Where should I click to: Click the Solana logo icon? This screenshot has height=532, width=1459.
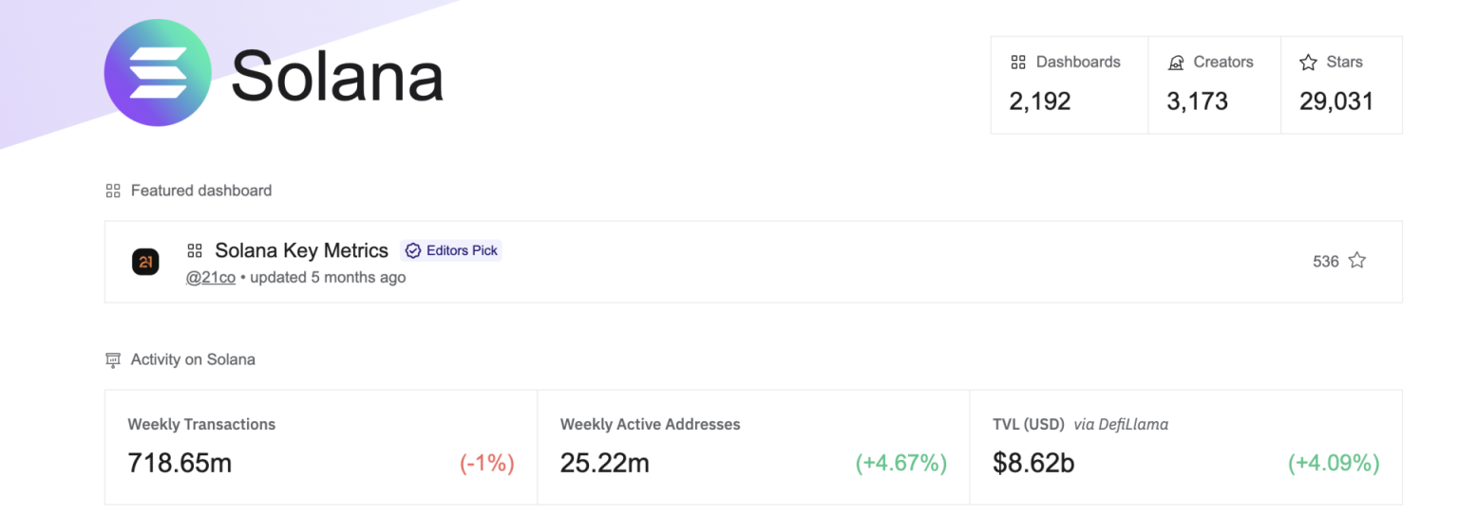click(158, 73)
